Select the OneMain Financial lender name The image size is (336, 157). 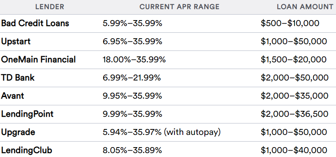coord(38,60)
